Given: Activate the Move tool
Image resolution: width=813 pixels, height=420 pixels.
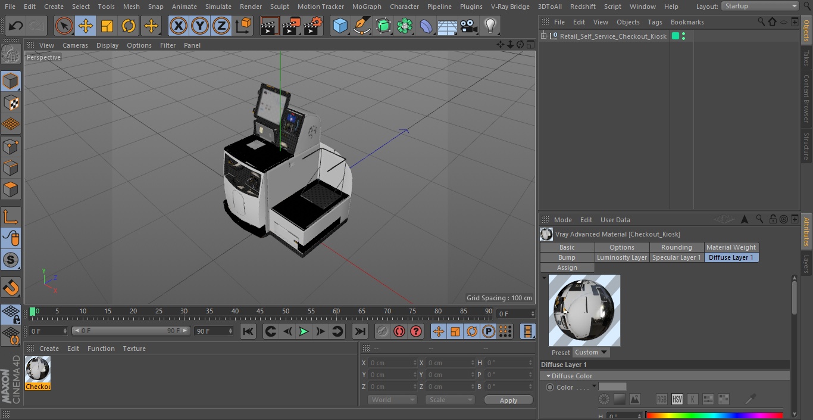Looking at the screenshot, I should (x=86, y=26).
